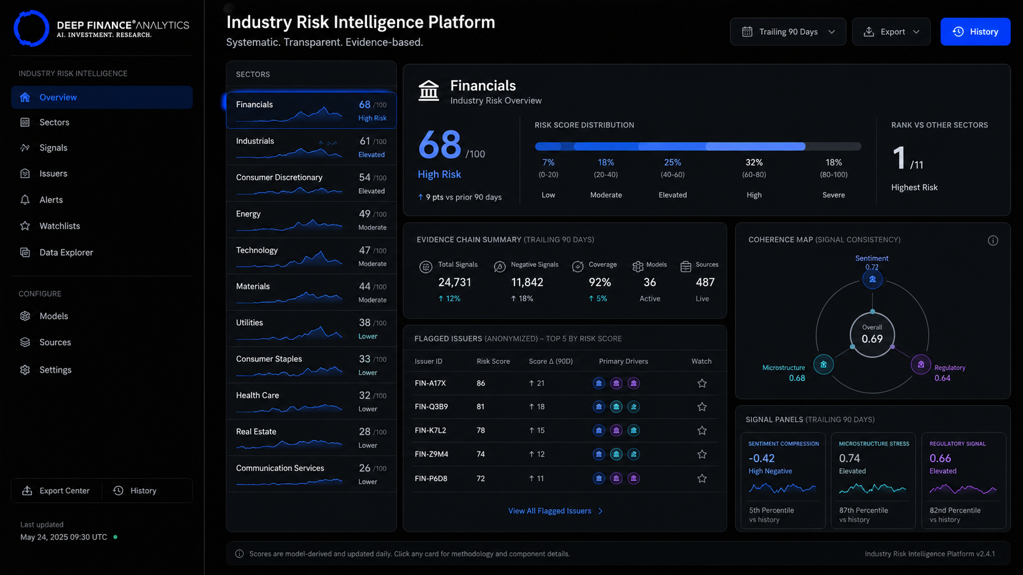
Task: Click the risk score distribution bar
Action: 698,147
